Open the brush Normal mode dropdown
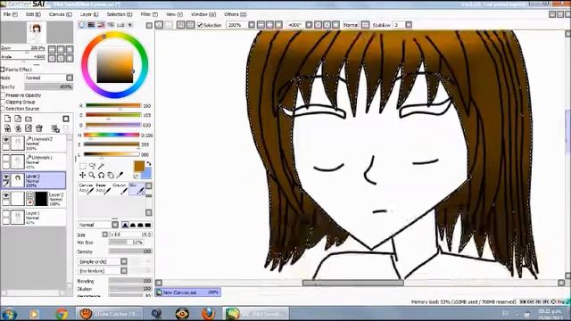 click(115, 225)
